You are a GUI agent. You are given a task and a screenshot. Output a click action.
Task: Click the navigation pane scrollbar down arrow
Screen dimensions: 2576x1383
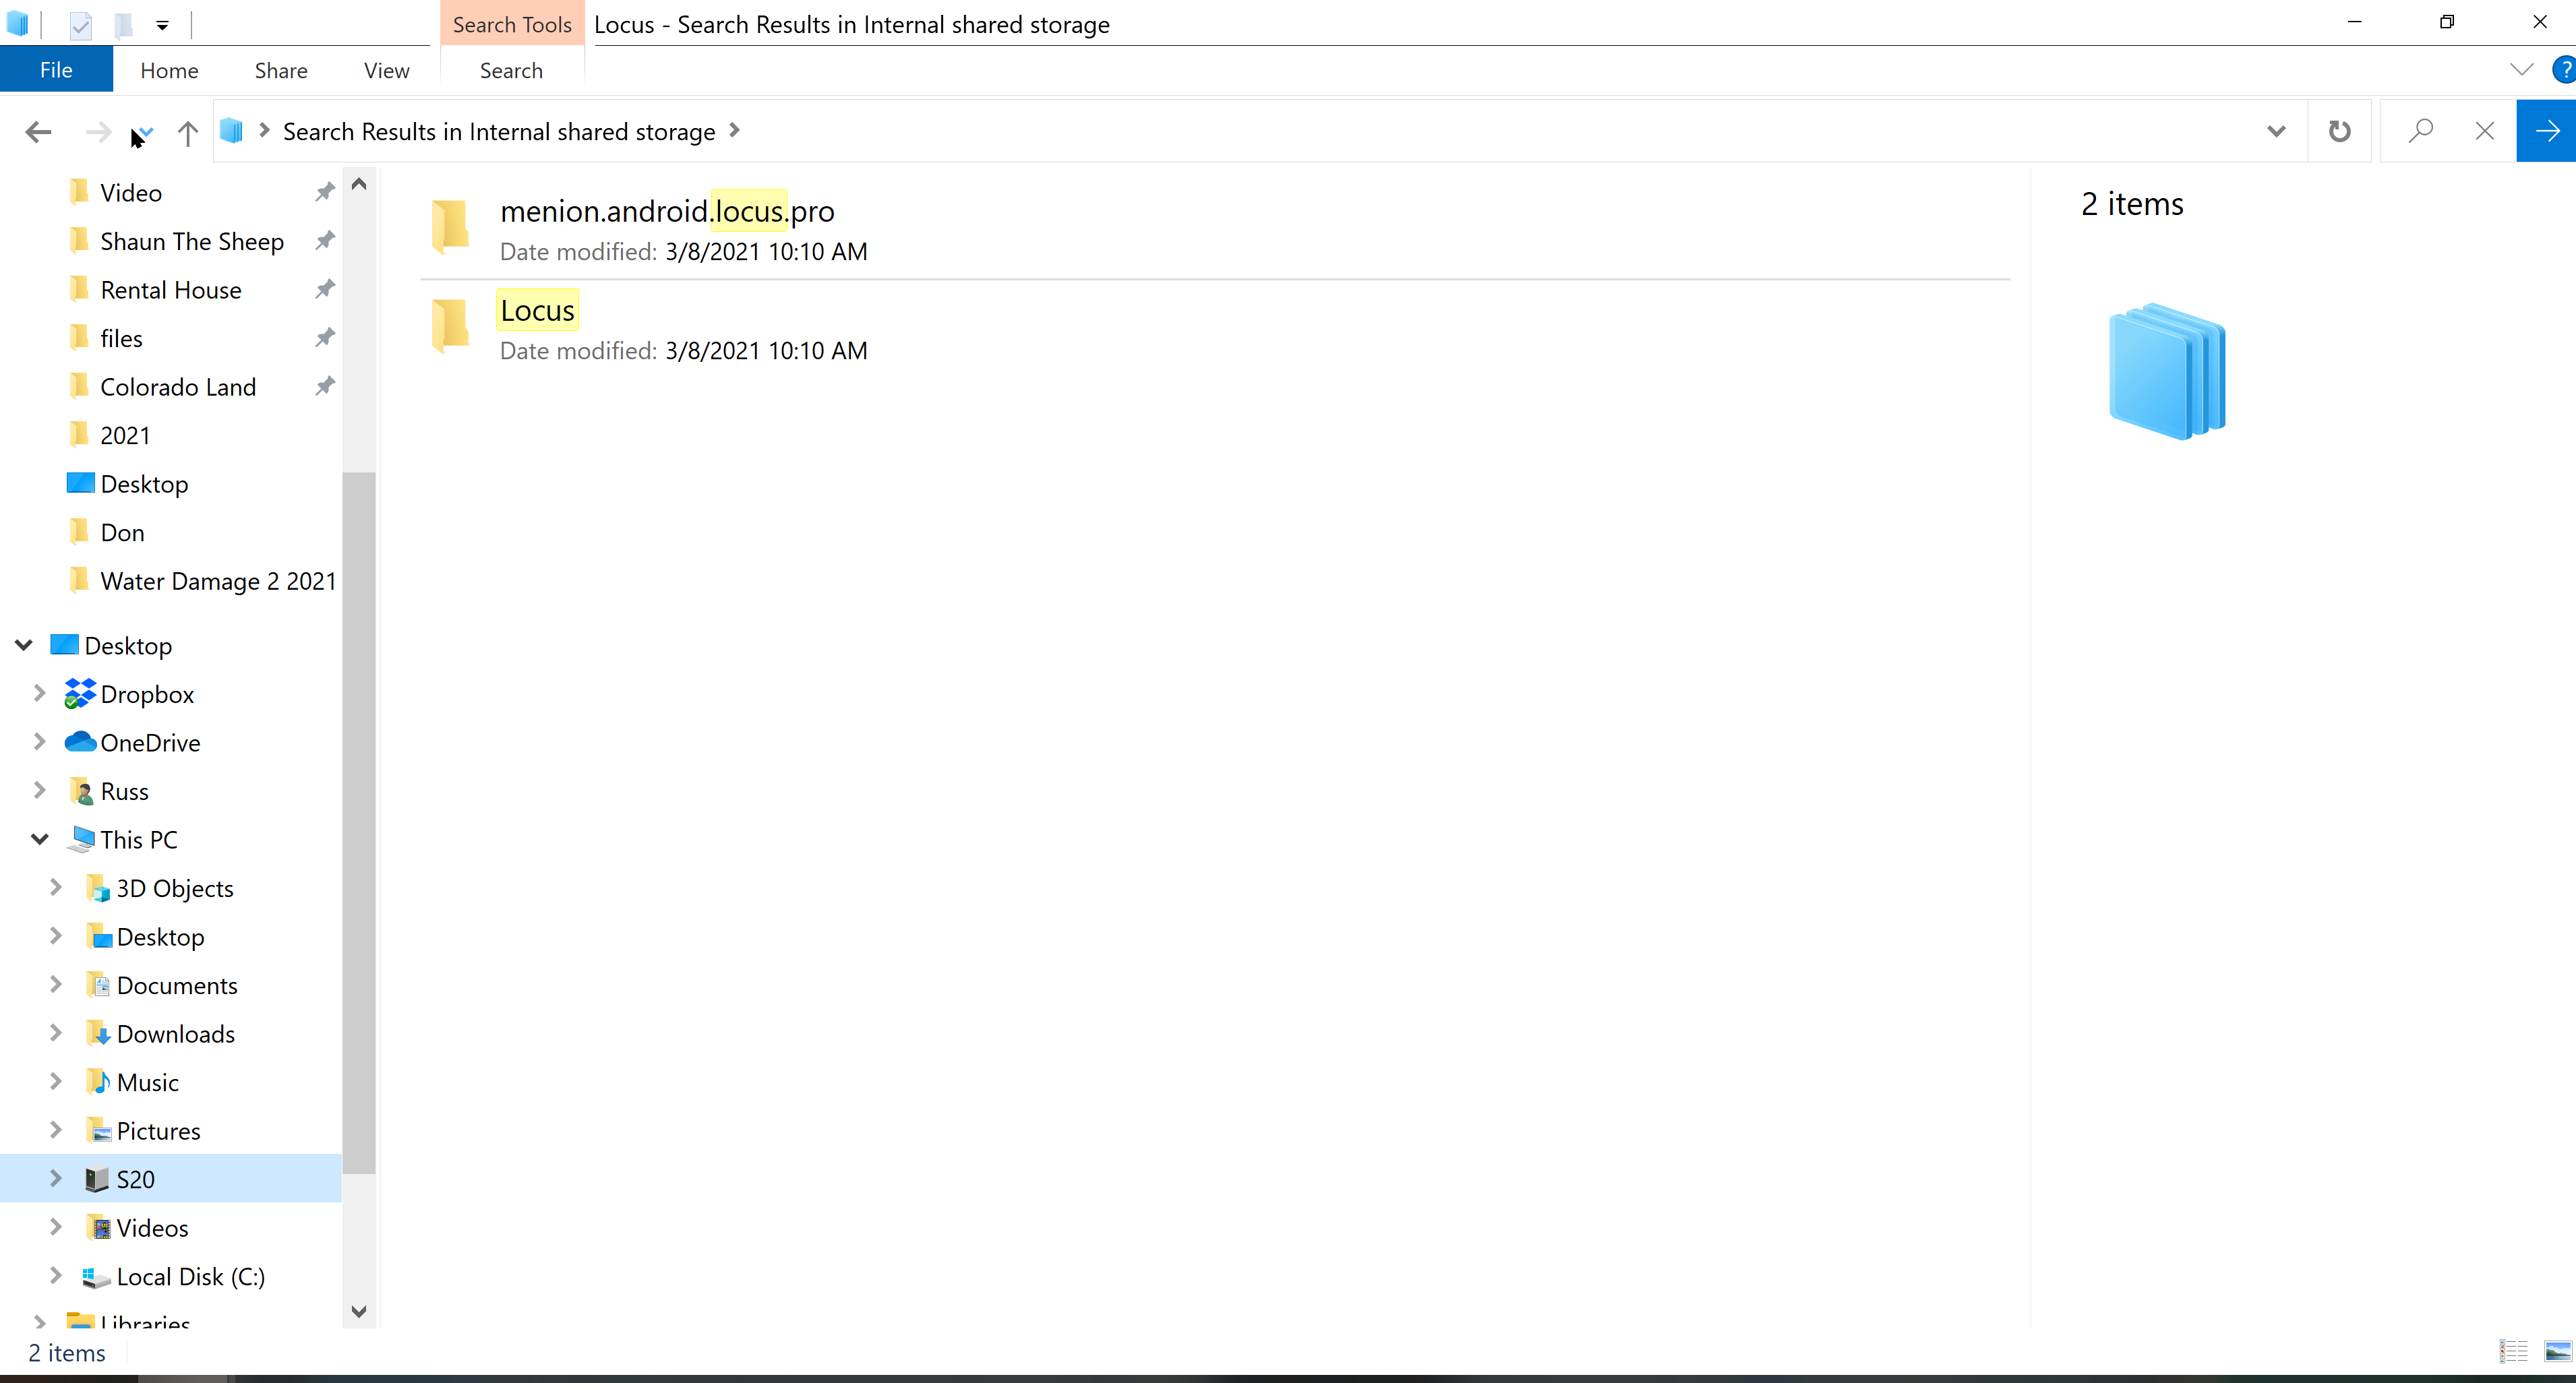pos(359,1311)
